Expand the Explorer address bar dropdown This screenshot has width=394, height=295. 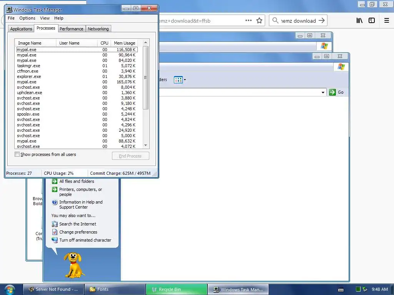coord(323,92)
